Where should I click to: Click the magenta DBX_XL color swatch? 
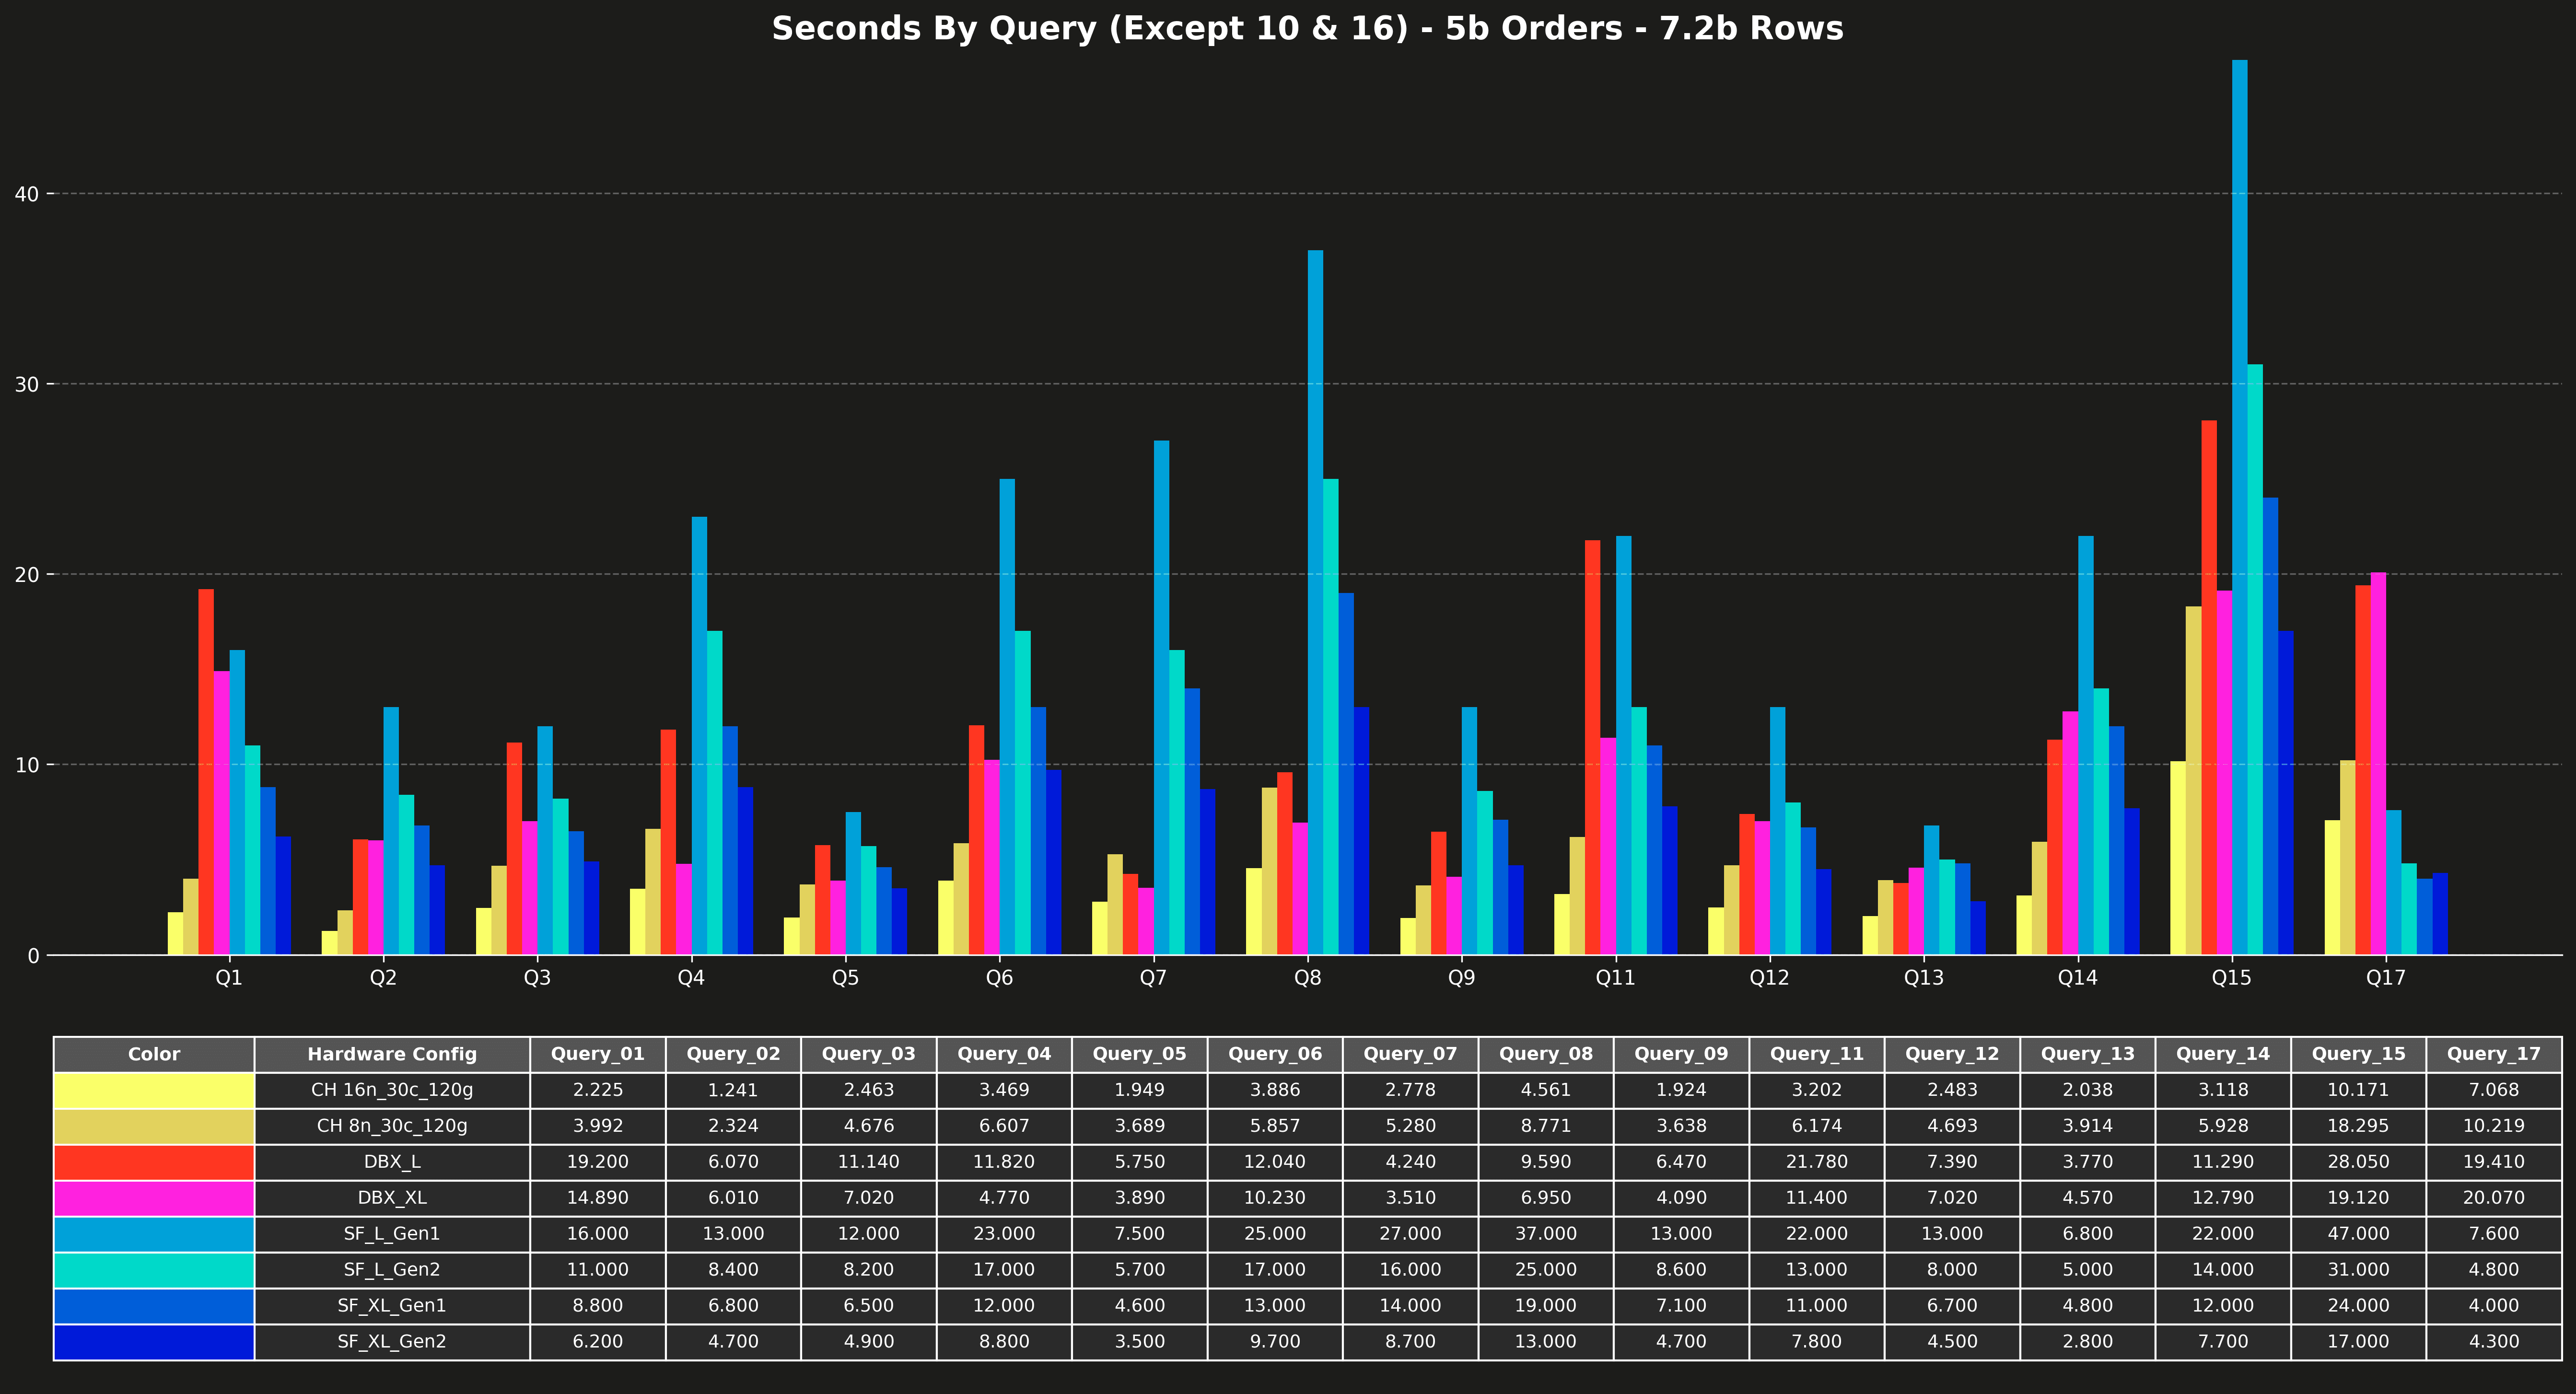[154, 1198]
